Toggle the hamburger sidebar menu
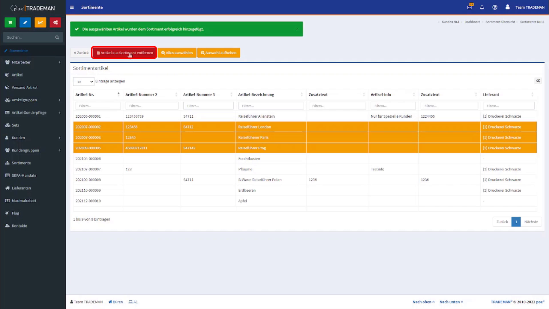Screen dimensions: 549x309 (x=72, y=7)
